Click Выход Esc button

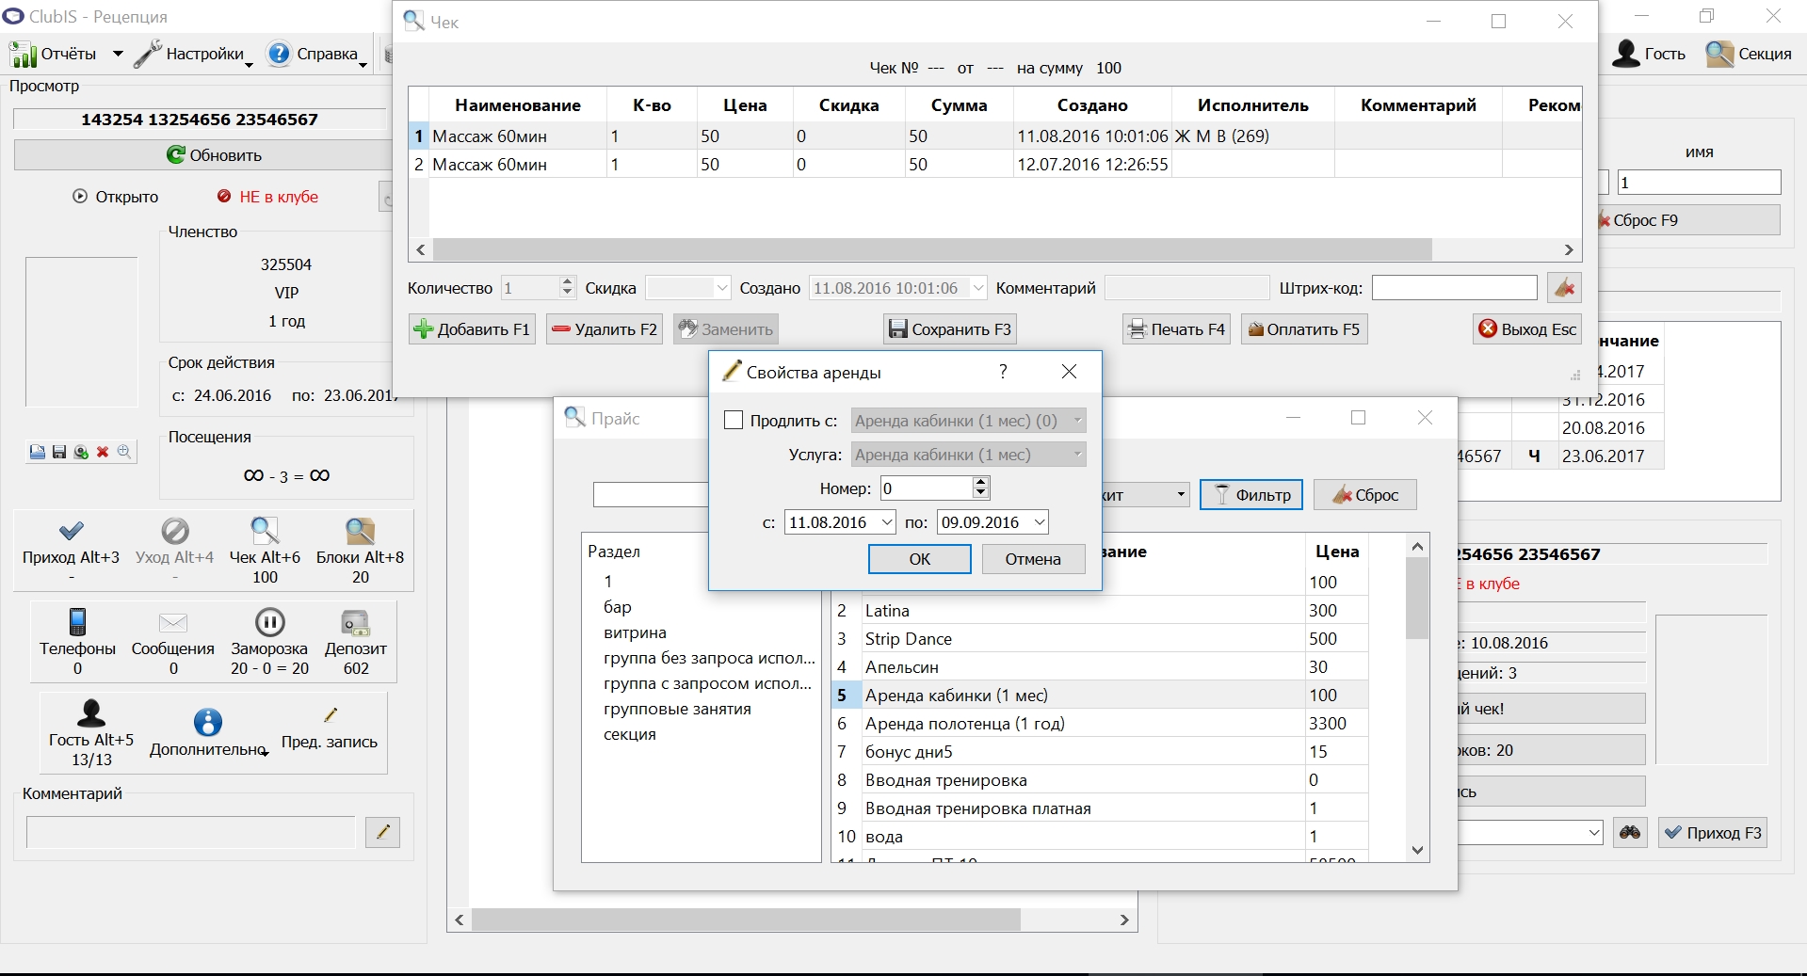(1527, 329)
